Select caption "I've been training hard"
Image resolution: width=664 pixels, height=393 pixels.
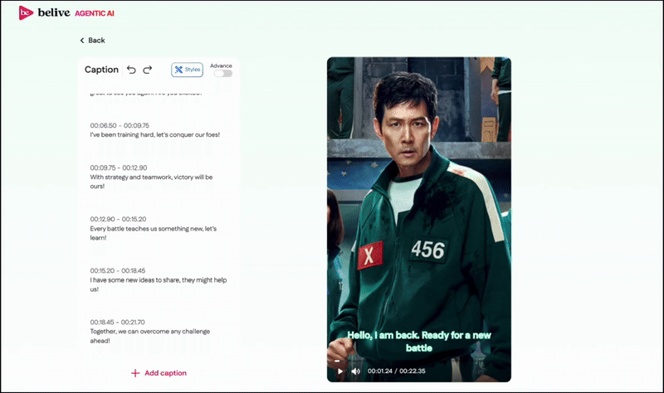tap(154, 134)
